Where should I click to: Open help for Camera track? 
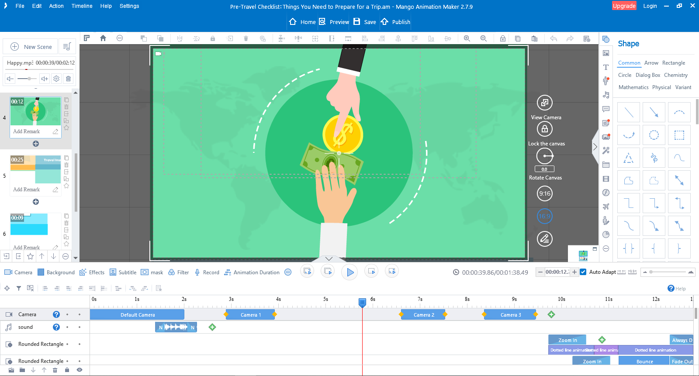[56, 314]
